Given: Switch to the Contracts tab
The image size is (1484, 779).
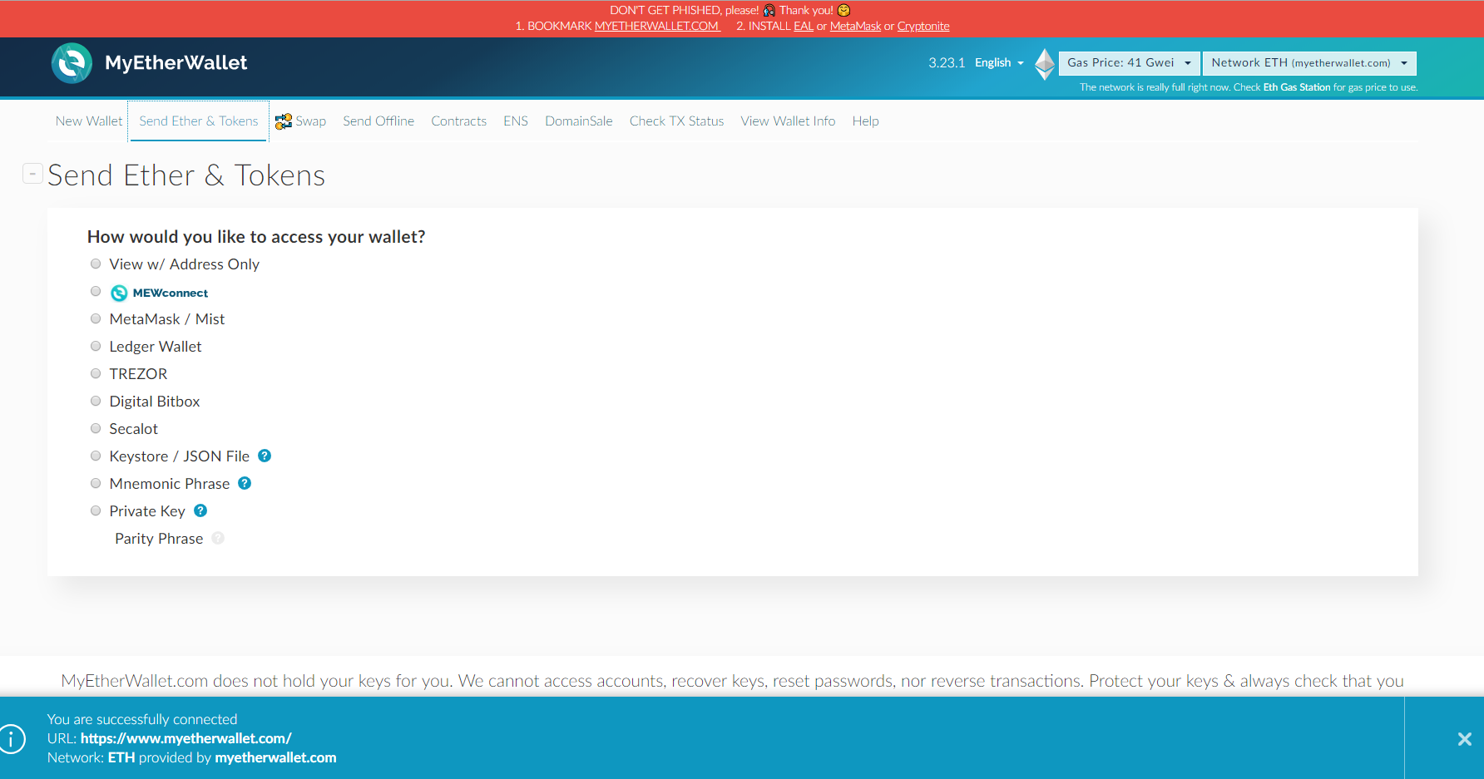Looking at the screenshot, I should 458,121.
